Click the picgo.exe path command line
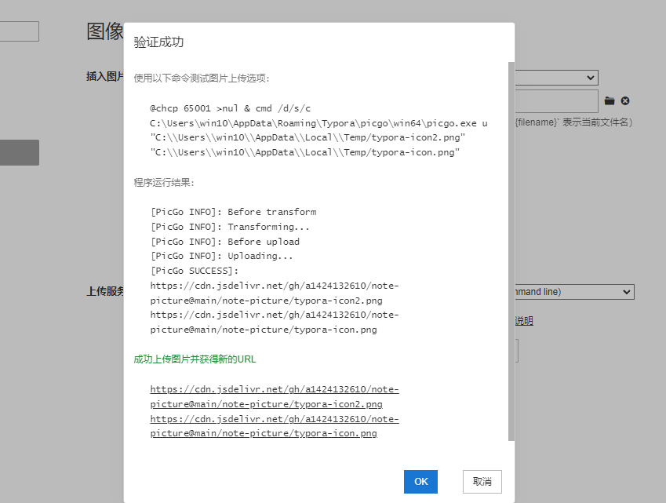Image resolution: width=666 pixels, height=503 pixels. pos(318,123)
